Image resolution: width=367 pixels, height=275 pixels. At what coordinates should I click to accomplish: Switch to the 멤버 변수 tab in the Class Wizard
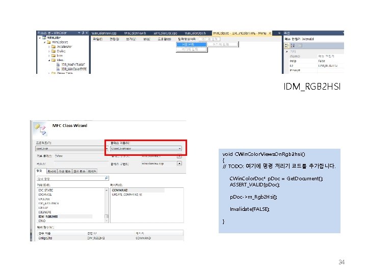click(x=80, y=172)
